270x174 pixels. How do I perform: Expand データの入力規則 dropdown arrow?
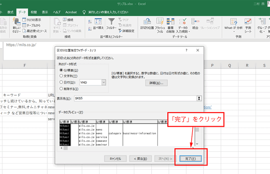click(189, 32)
